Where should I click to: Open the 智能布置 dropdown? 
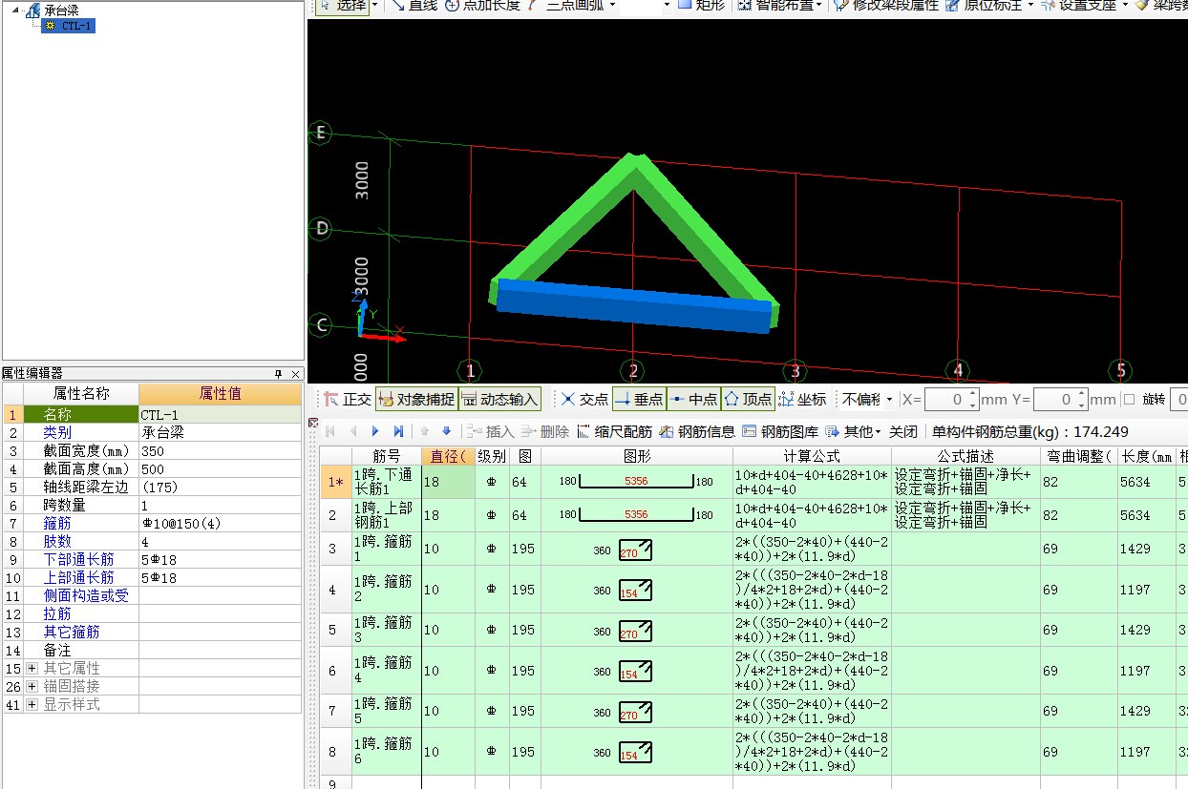[x=820, y=6]
